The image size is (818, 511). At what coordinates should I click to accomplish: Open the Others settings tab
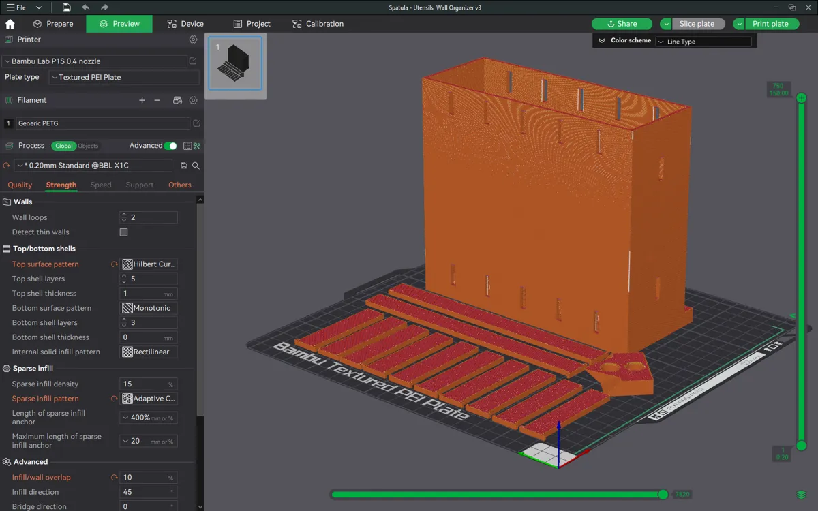pyautogui.click(x=180, y=185)
